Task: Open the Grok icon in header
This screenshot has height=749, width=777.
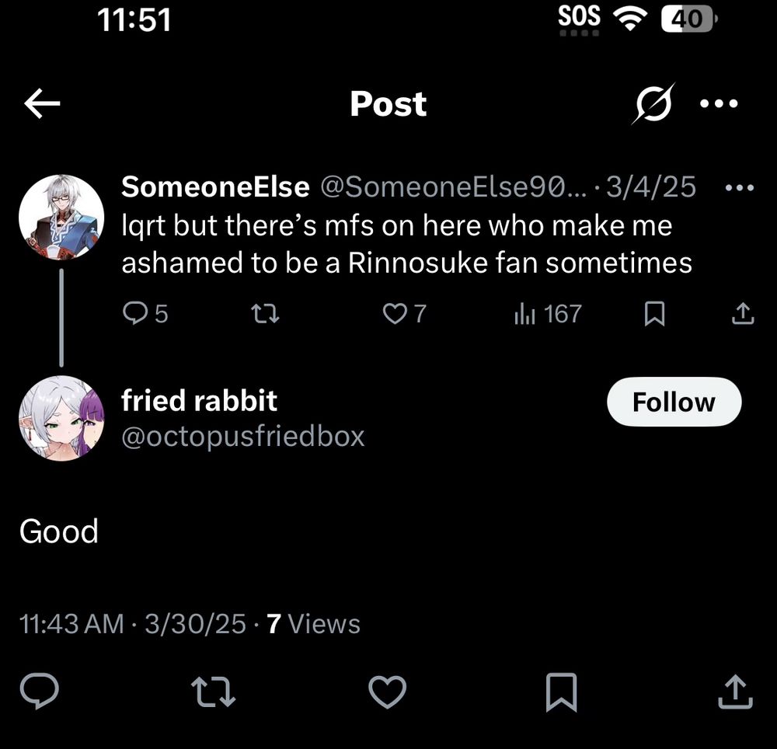Action: pos(652,103)
